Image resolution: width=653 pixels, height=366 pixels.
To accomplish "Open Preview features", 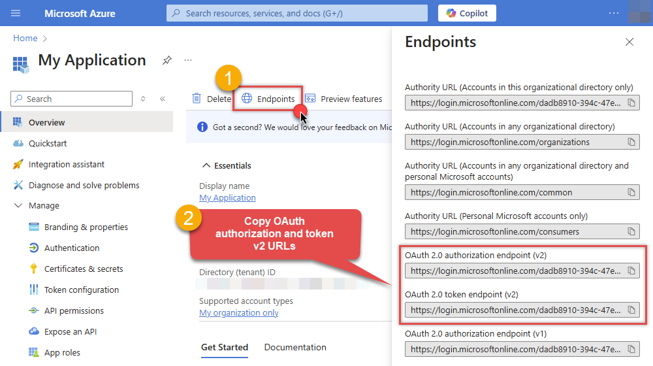I will (x=343, y=99).
